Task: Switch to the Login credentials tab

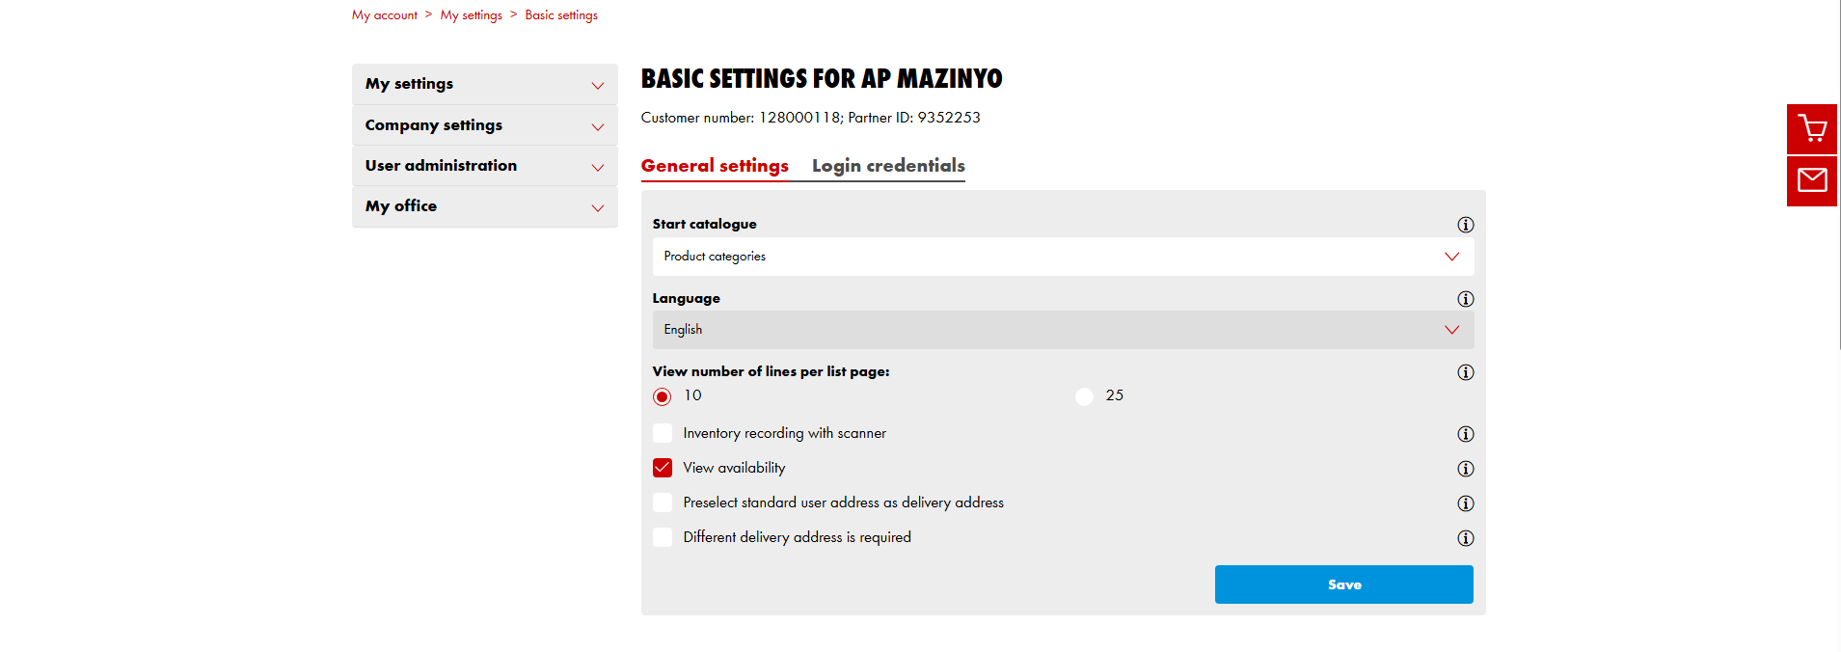Action: point(888,166)
